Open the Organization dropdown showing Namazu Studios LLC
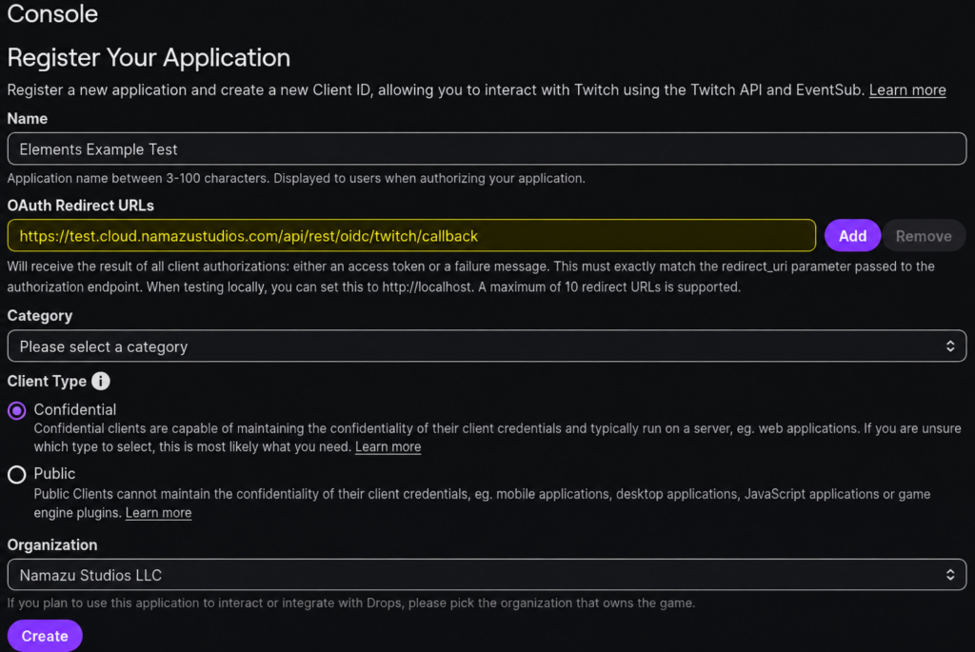Viewport: 975px width, 652px height. (487, 575)
